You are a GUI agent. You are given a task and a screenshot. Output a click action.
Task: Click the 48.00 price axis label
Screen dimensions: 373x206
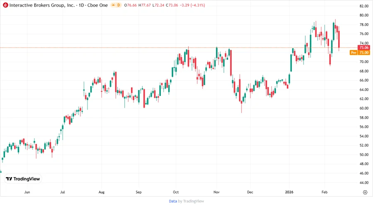[364, 164]
